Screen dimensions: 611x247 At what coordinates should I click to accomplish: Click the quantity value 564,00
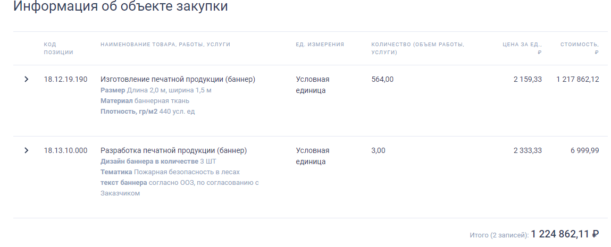382,79
